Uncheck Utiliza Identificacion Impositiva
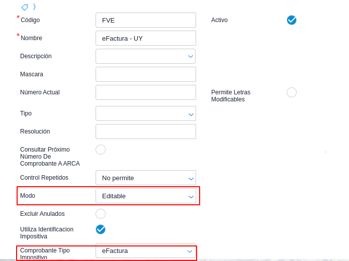The image size is (349, 261). coord(101,229)
